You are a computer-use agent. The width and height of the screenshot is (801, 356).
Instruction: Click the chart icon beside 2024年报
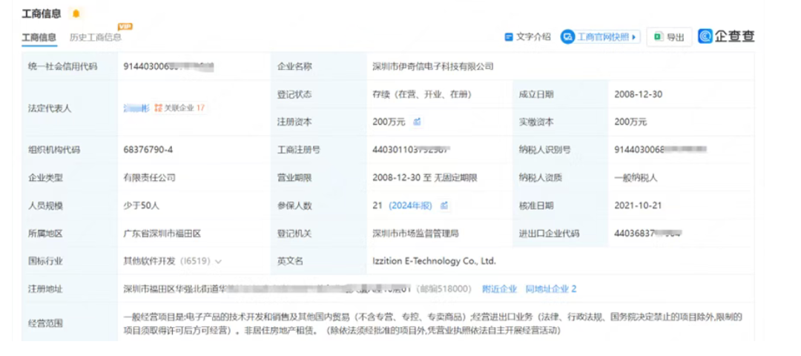(444, 205)
